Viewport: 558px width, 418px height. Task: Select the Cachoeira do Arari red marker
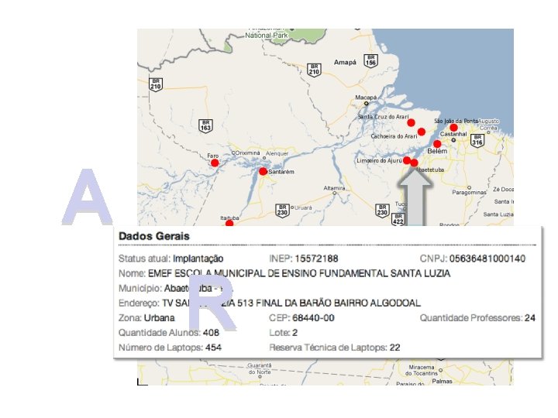pyautogui.click(x=422, y=132)
